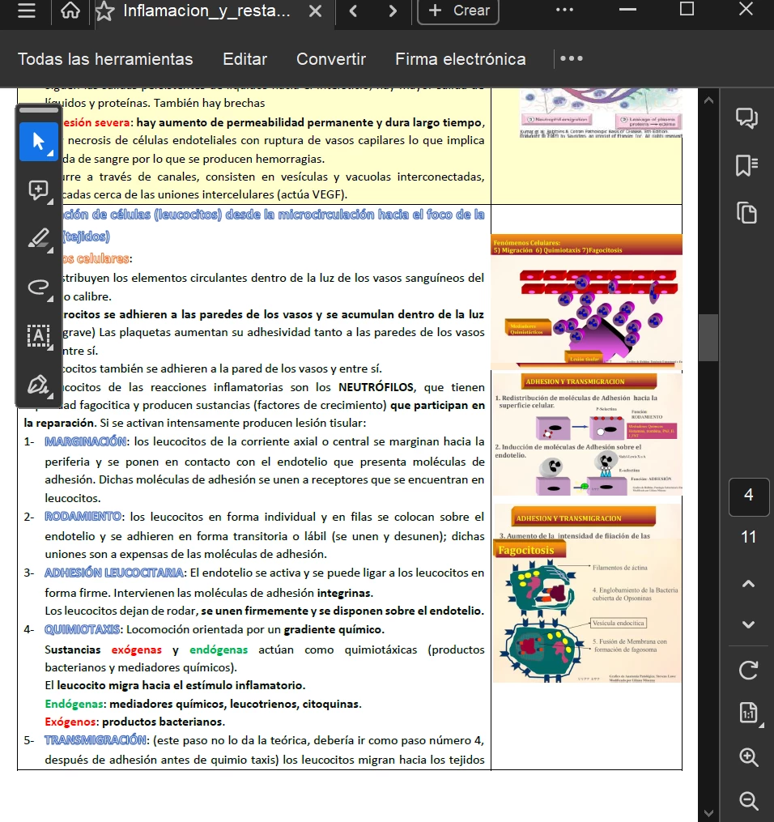Open the Firma electrónica tab
The width and height of the screenshot is (774, 822).
pos(460,59)
